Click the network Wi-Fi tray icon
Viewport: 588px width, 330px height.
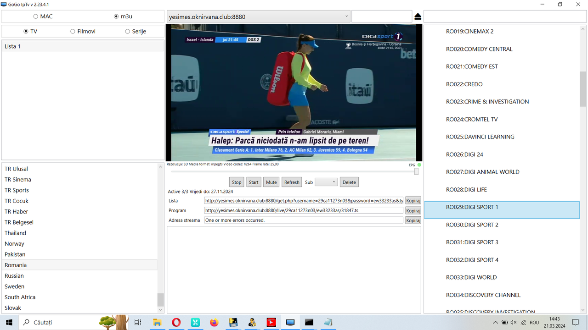(523, 323)
